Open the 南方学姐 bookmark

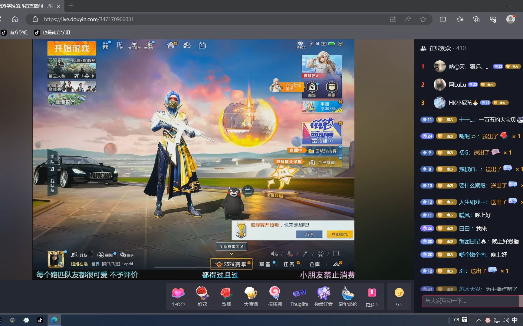point(15,32)
